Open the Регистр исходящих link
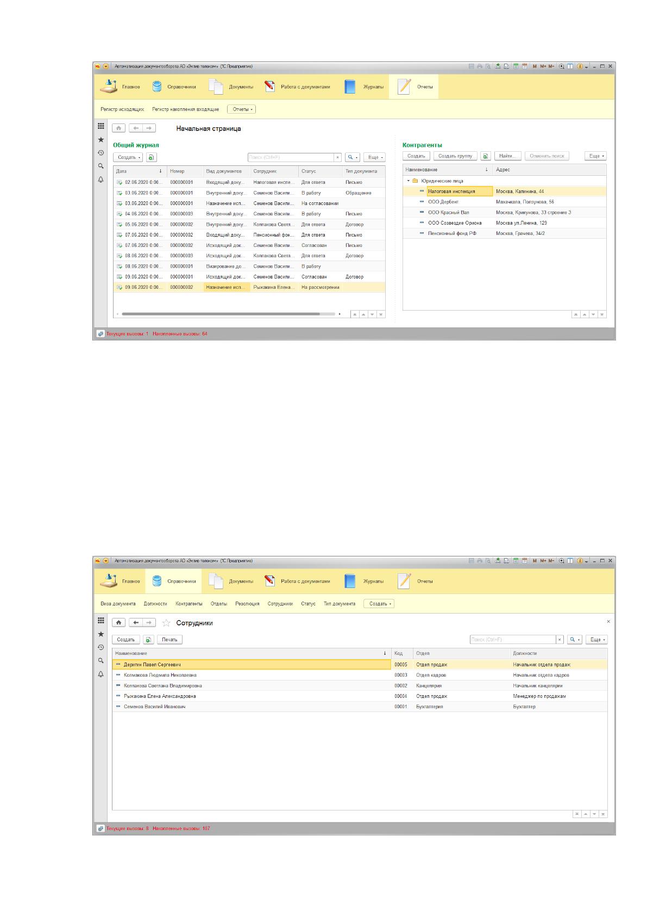This screenshot has width=647, height=916. point(122,109)
